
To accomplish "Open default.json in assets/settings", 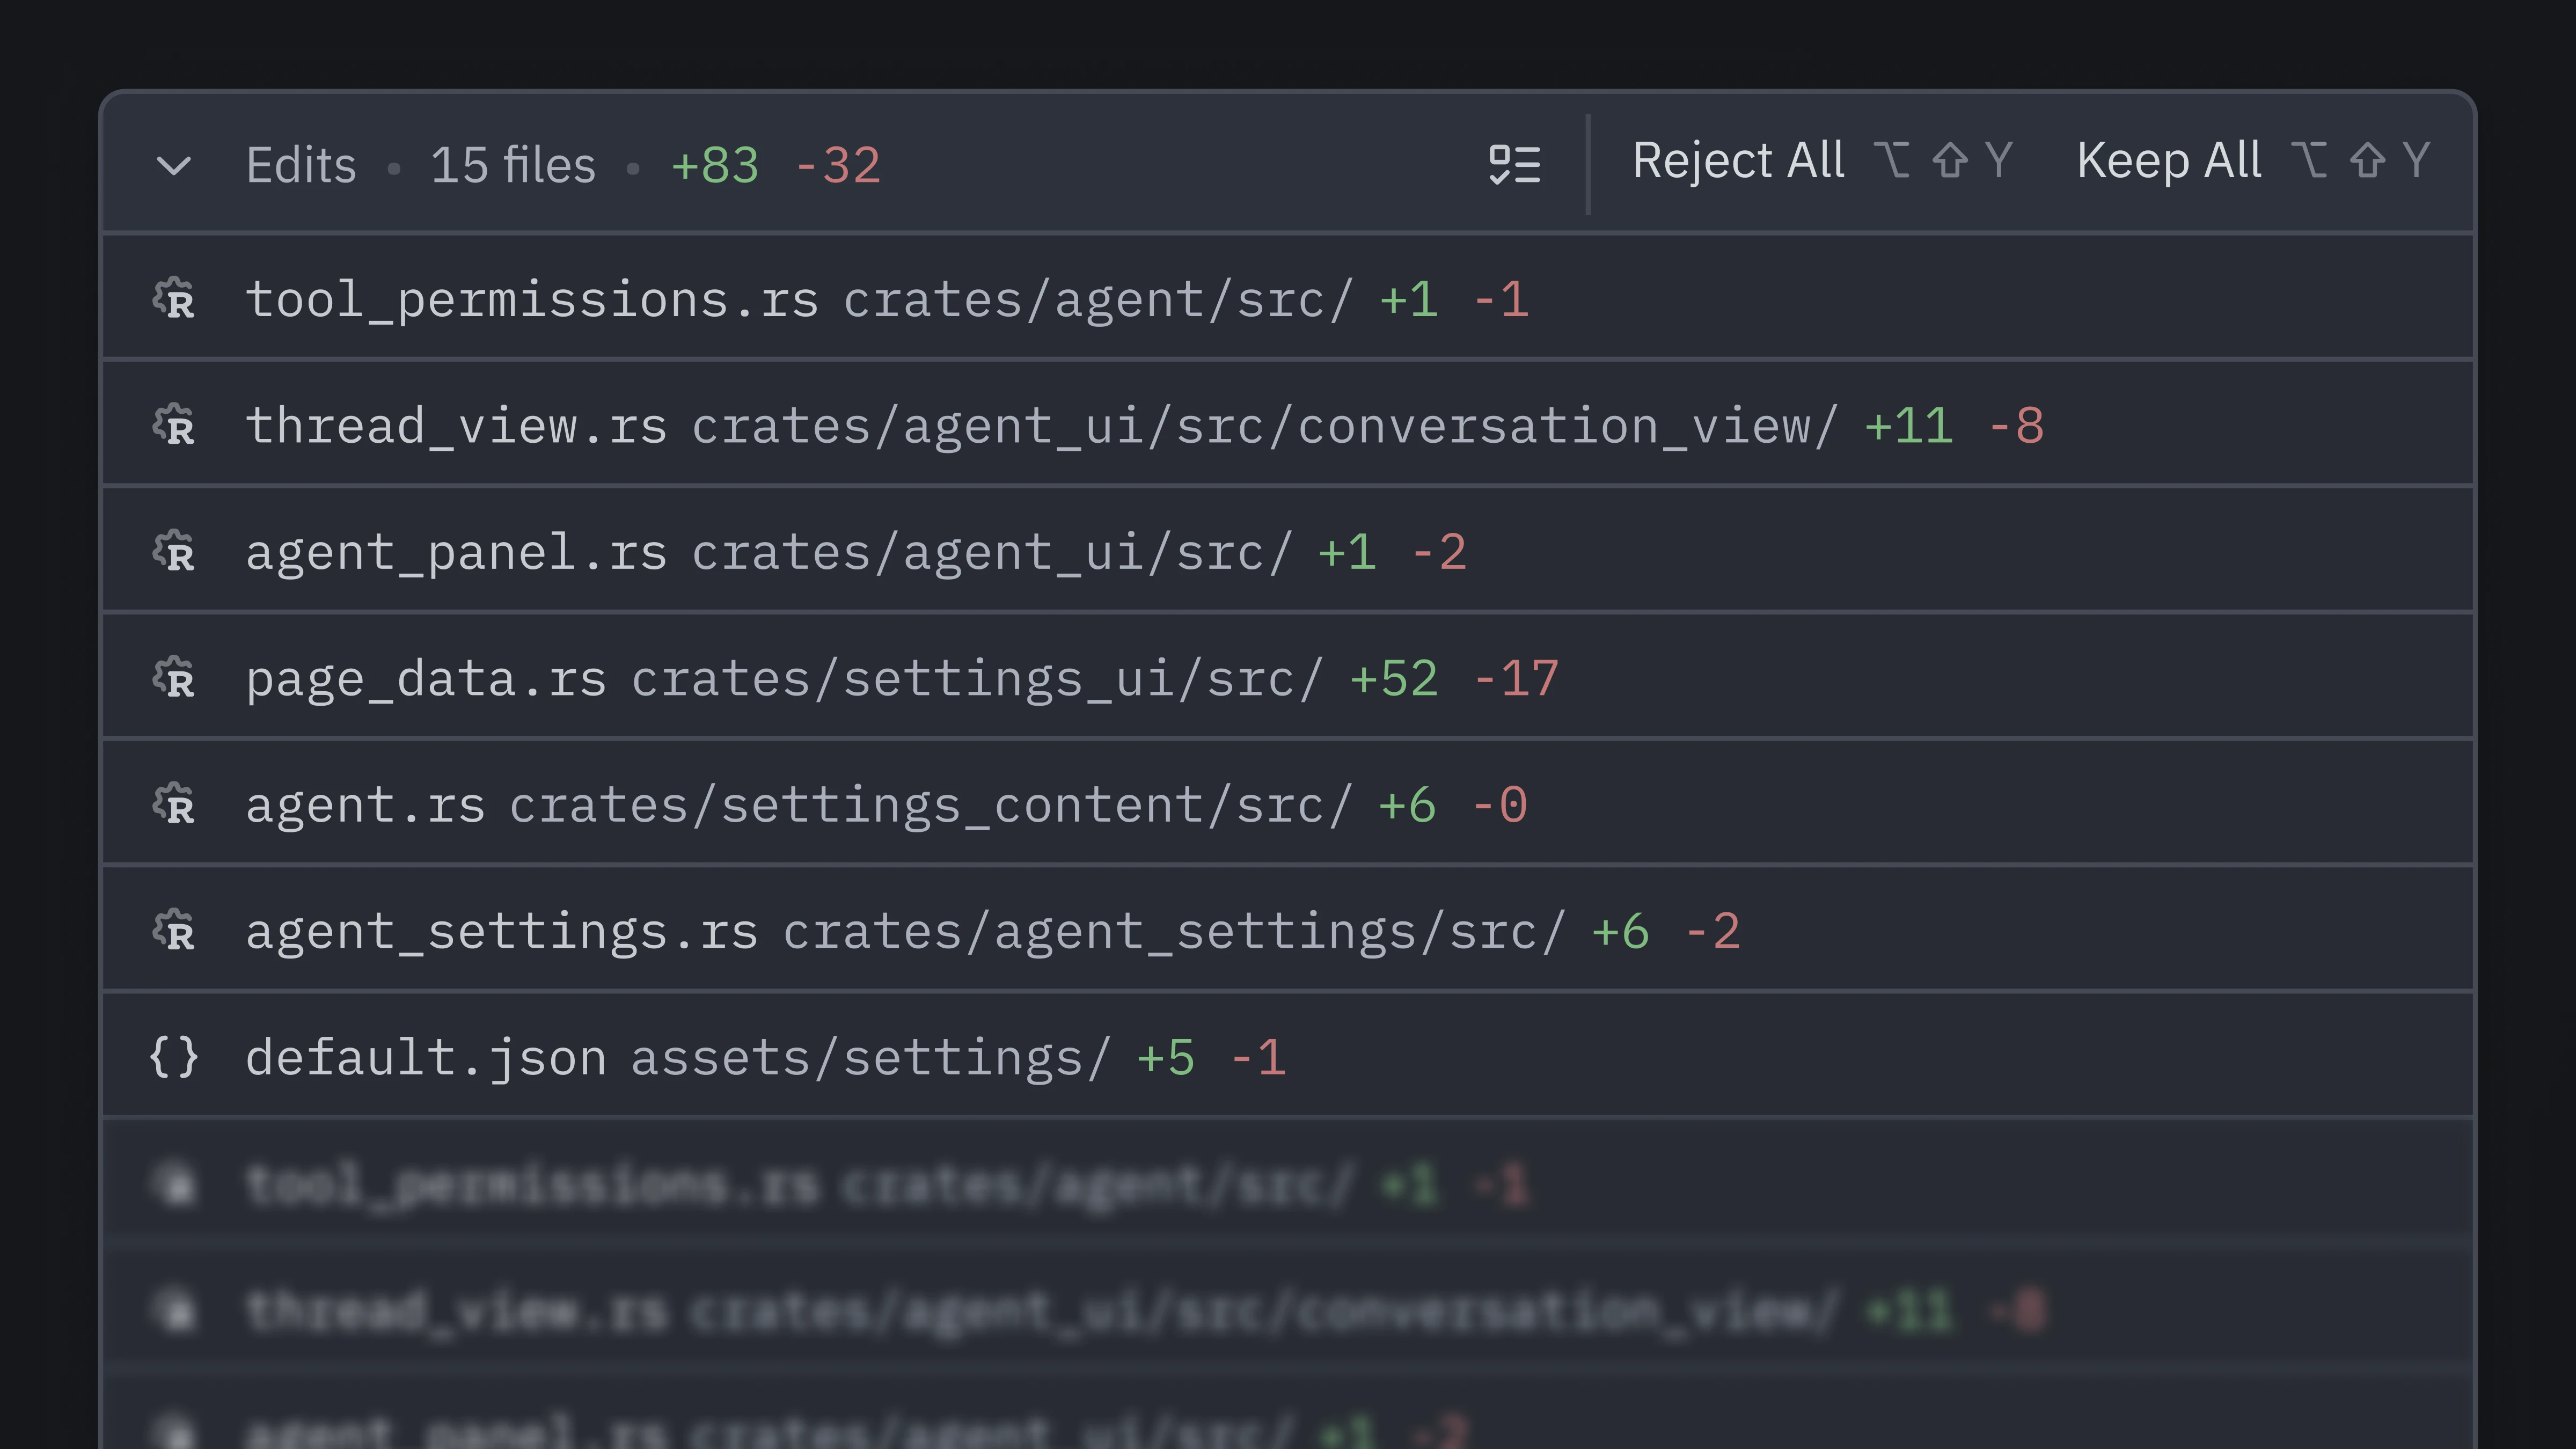I will point(426,1058).
